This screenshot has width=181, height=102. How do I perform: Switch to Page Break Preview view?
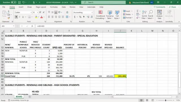pos(153,100)
